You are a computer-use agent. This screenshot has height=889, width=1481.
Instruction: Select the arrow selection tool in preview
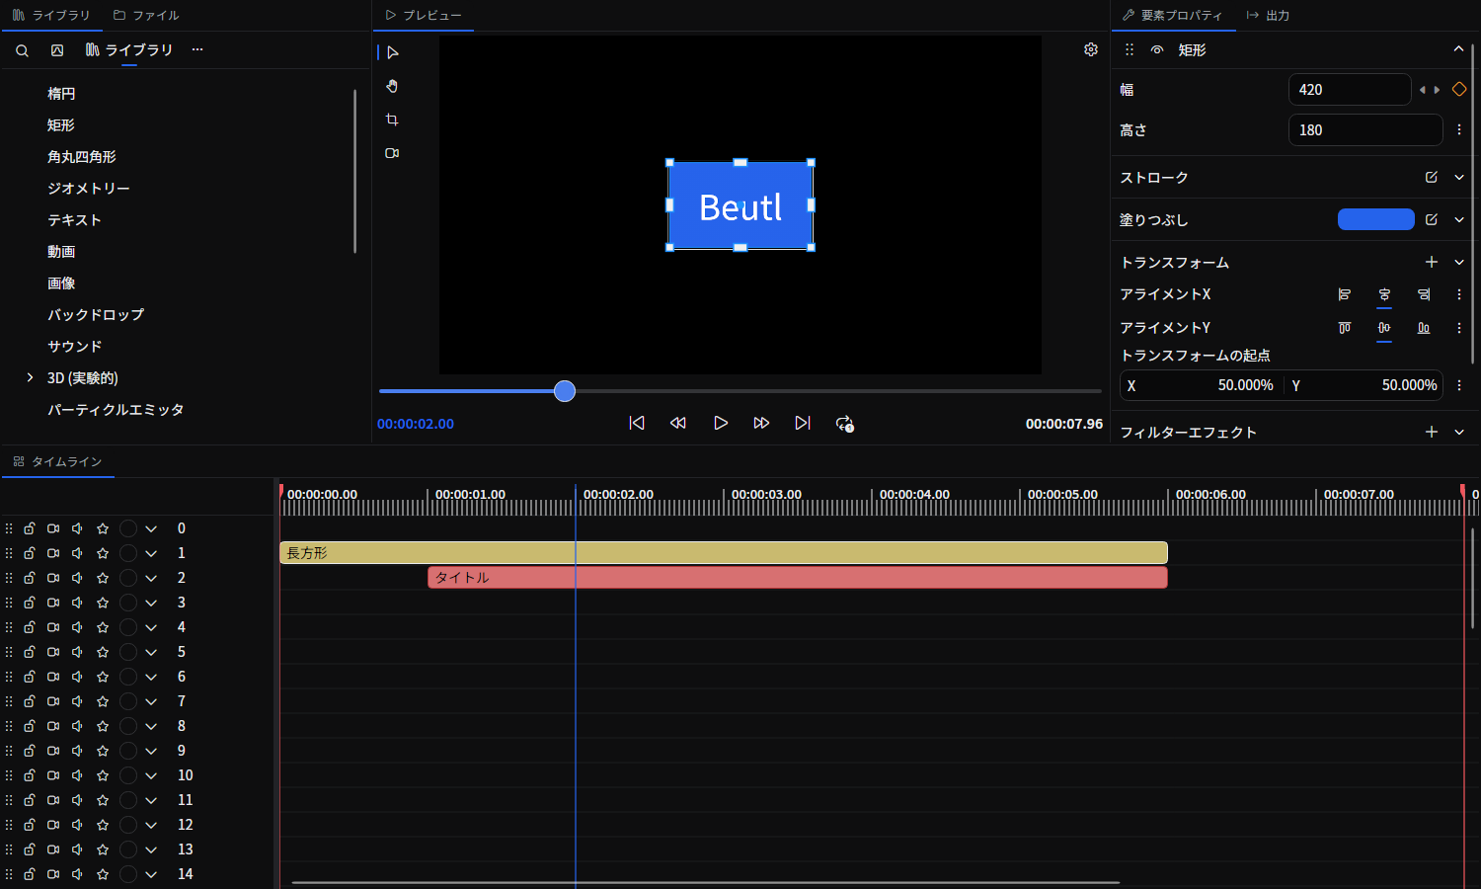(392, 52)
